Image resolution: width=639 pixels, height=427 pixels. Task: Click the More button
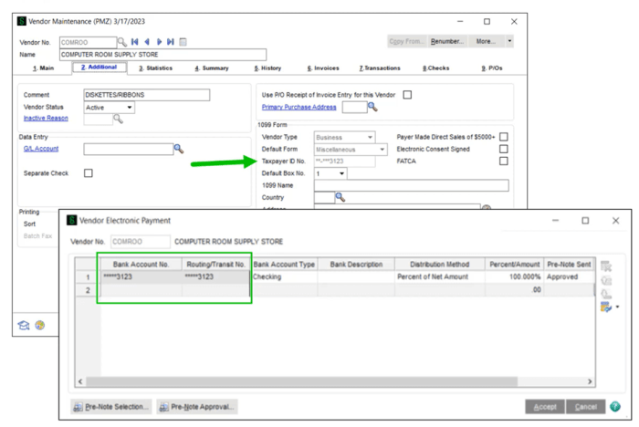(x=487, y=41)
